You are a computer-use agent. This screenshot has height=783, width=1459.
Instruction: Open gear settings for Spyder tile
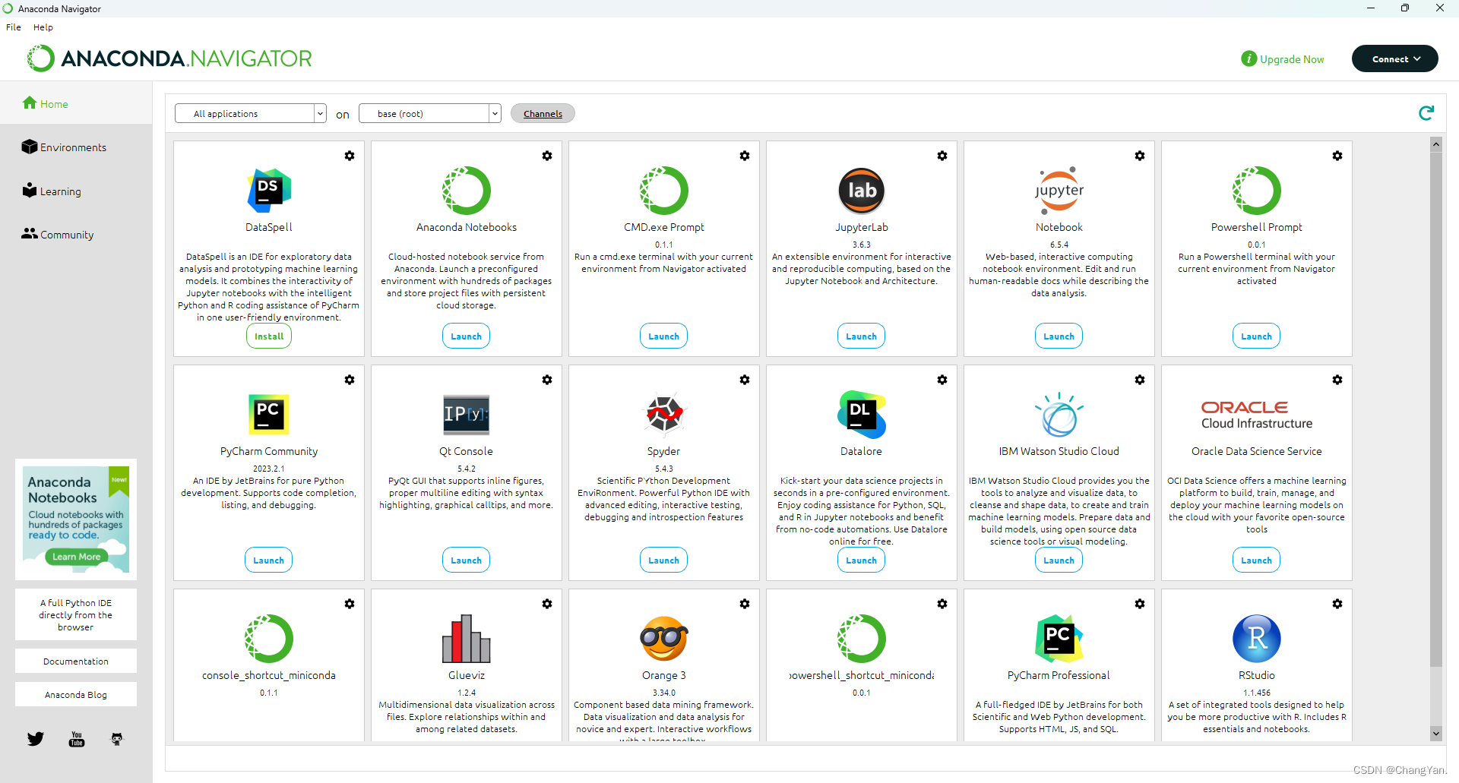(x=745, y=380)
